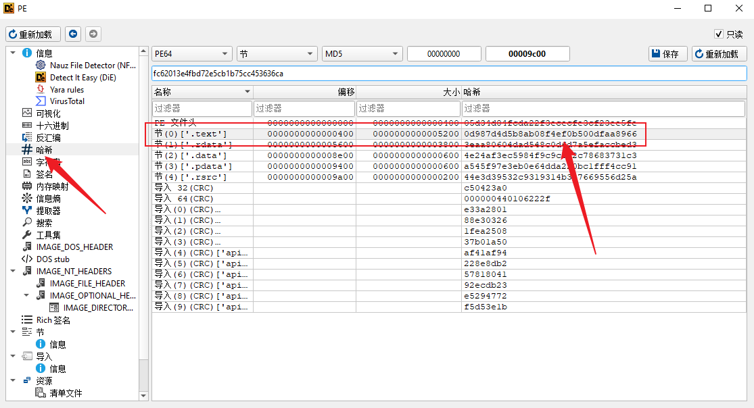
Task: Open the 十六进制 hex view
Action: tap(51, 126)
